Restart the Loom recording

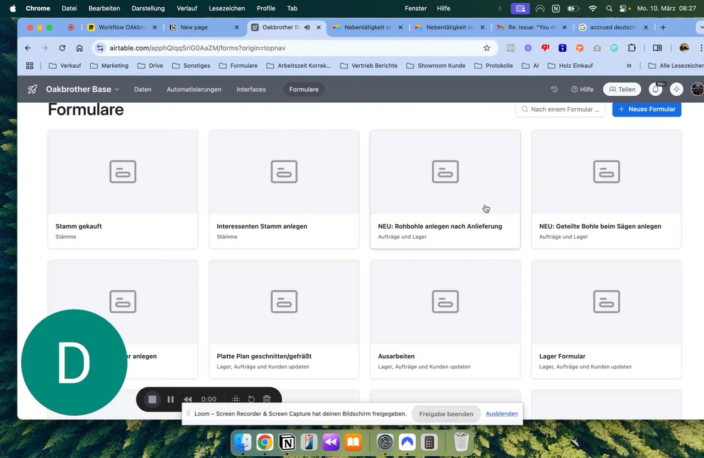click(251, 399)
